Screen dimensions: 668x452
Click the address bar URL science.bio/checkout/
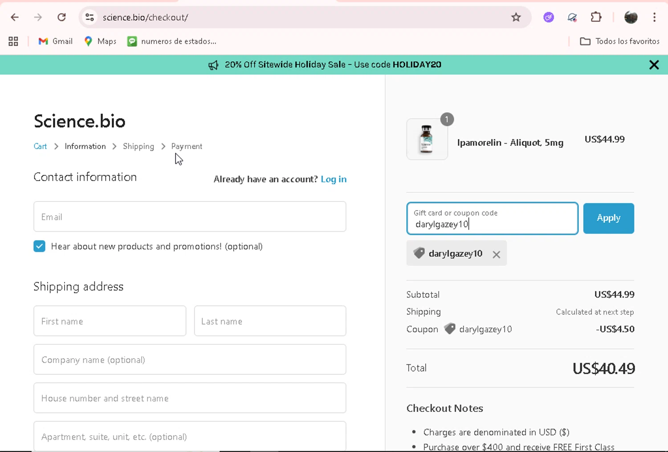point(146,17)
